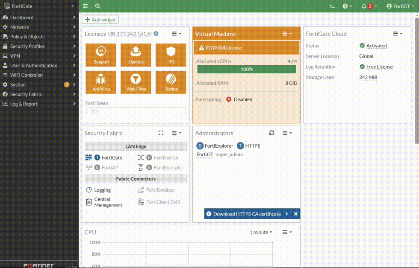Open the help question mark menu
Viewport: 419px width, 268px height.
[347, 6]
